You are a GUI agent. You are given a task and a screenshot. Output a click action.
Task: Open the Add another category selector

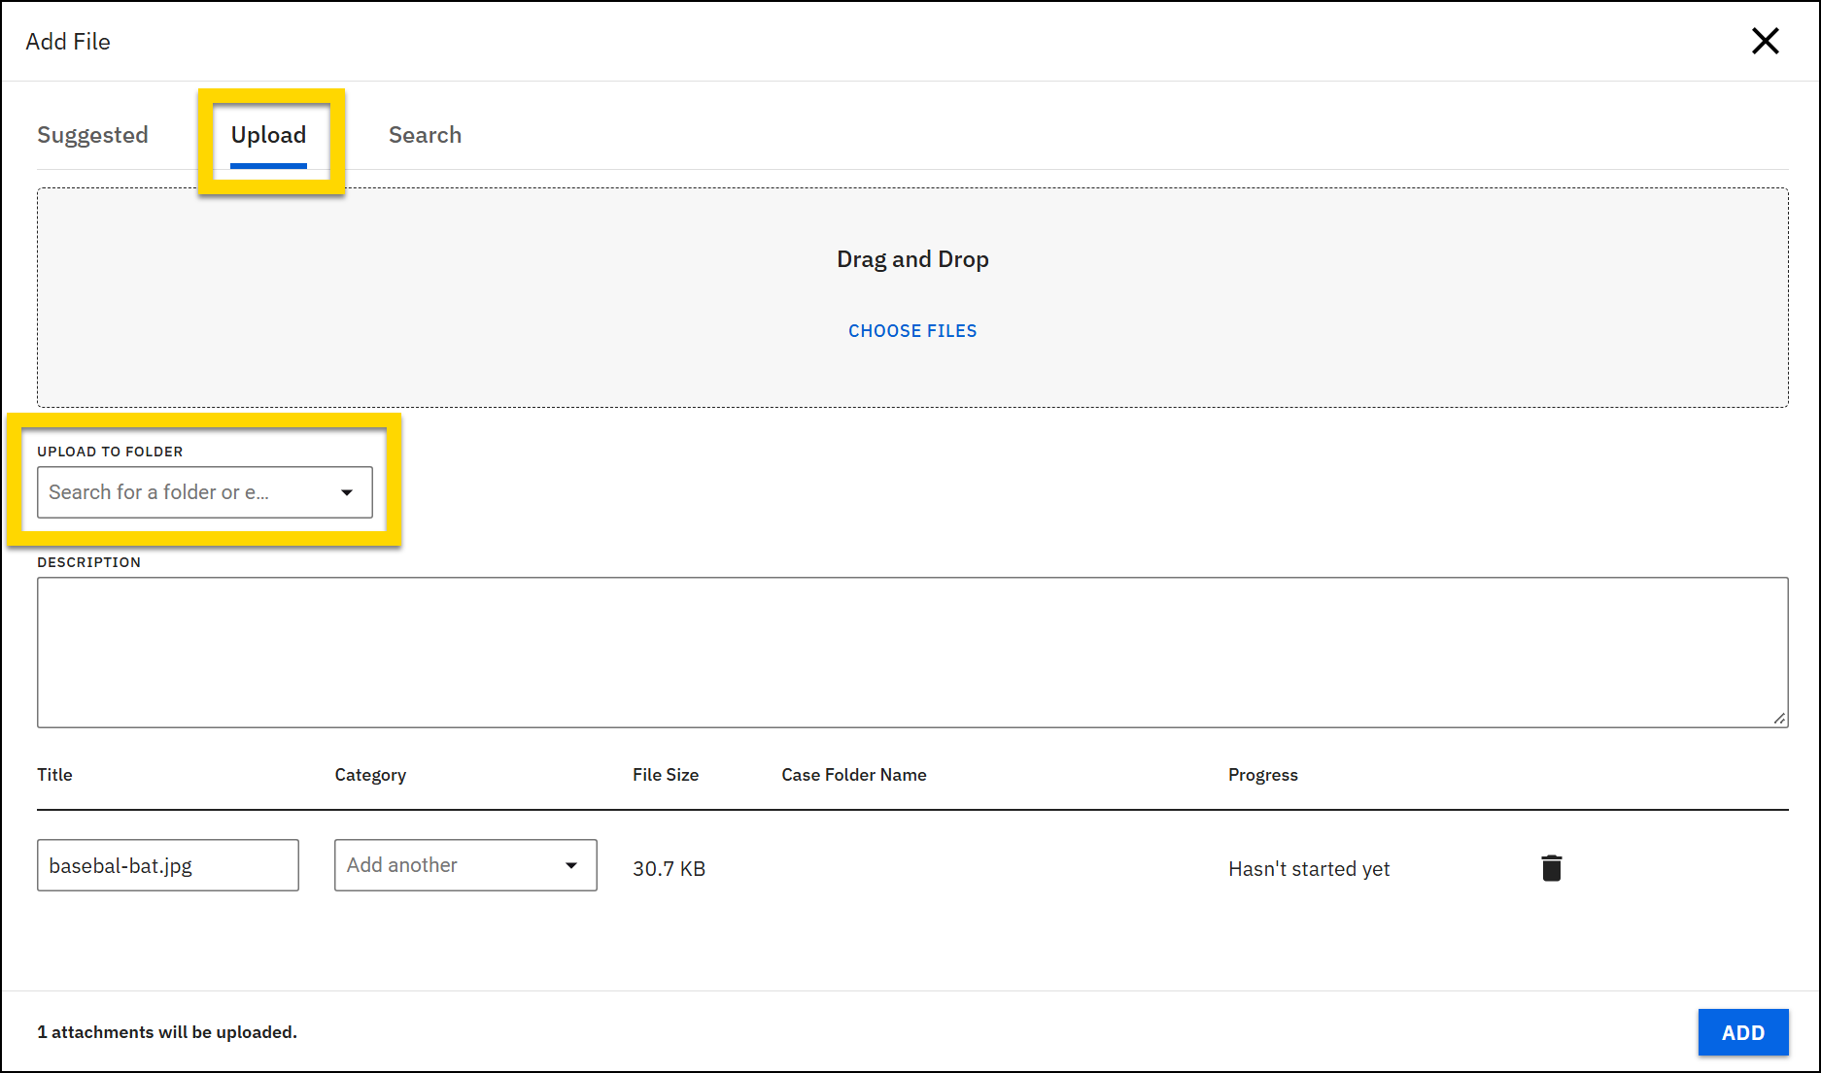coord(464,864)
